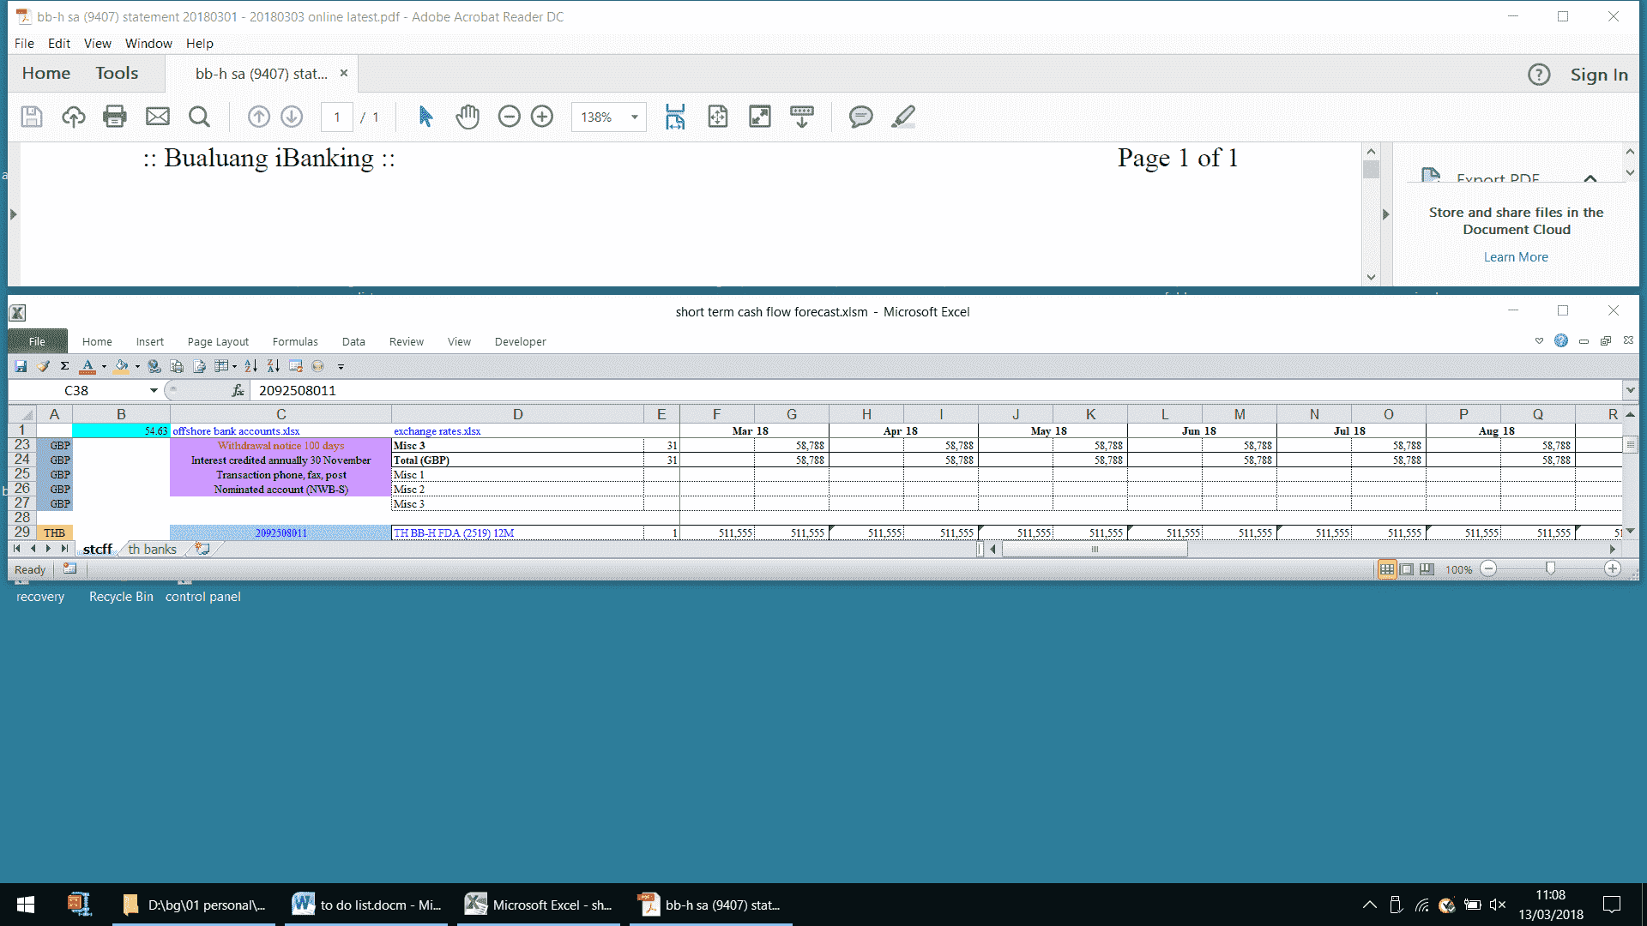Zoom in with the plus circle in Acrobat
Image resolution: width=1647 pixels, height=926 pixels.
coord(542,117)
